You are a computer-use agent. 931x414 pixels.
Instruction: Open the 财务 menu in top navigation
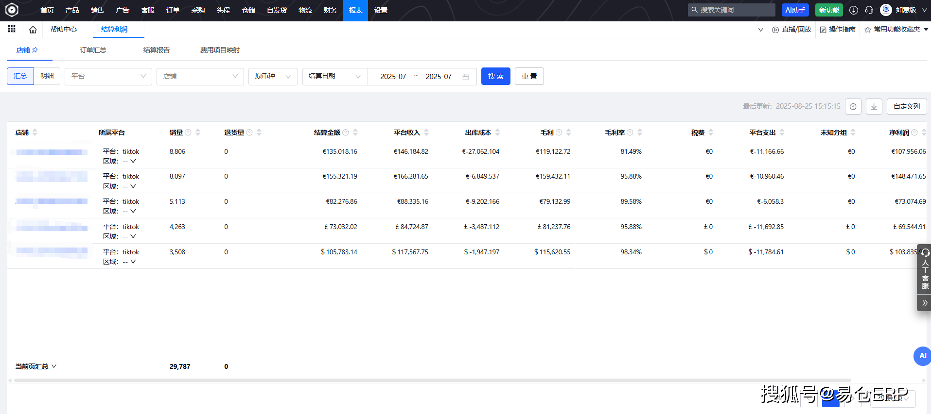330,10
